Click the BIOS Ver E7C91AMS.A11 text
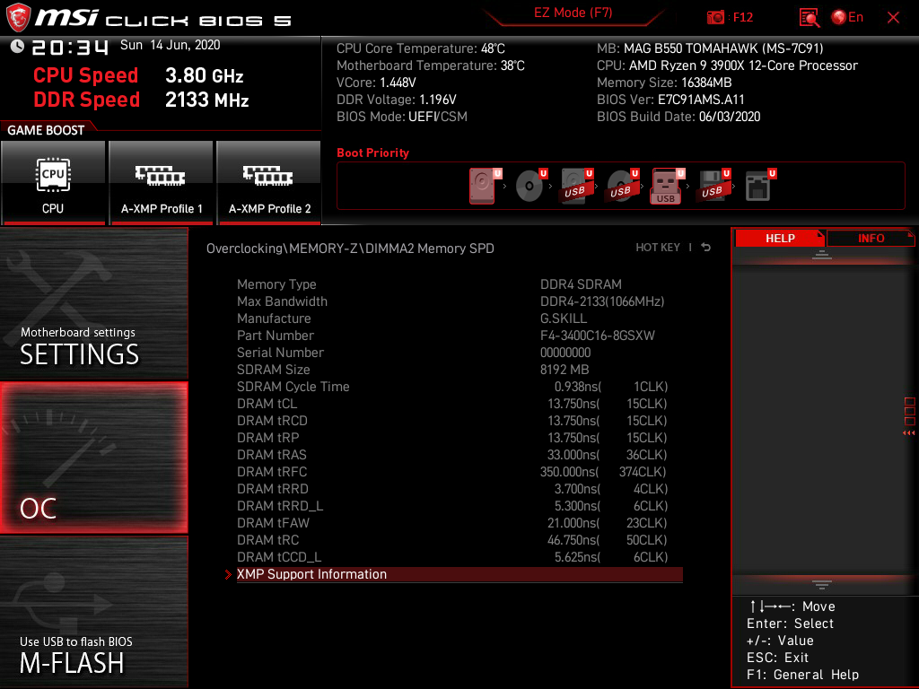The width and height of the screenshot is (919, 689). pos(670,100)
